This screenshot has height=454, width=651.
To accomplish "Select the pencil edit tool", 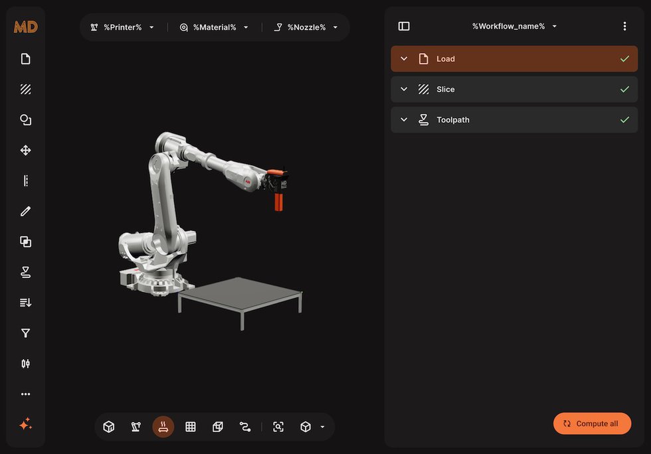I will (25, 211).
